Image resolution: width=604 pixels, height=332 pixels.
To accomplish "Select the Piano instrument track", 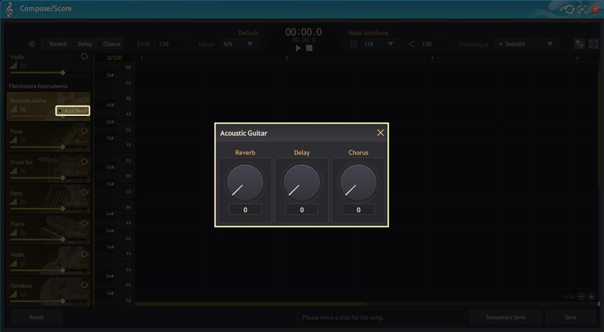I will coord(49,230).
